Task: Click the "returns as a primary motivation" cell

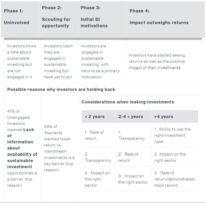Action: pyautogui.click(x=100, y=61)
